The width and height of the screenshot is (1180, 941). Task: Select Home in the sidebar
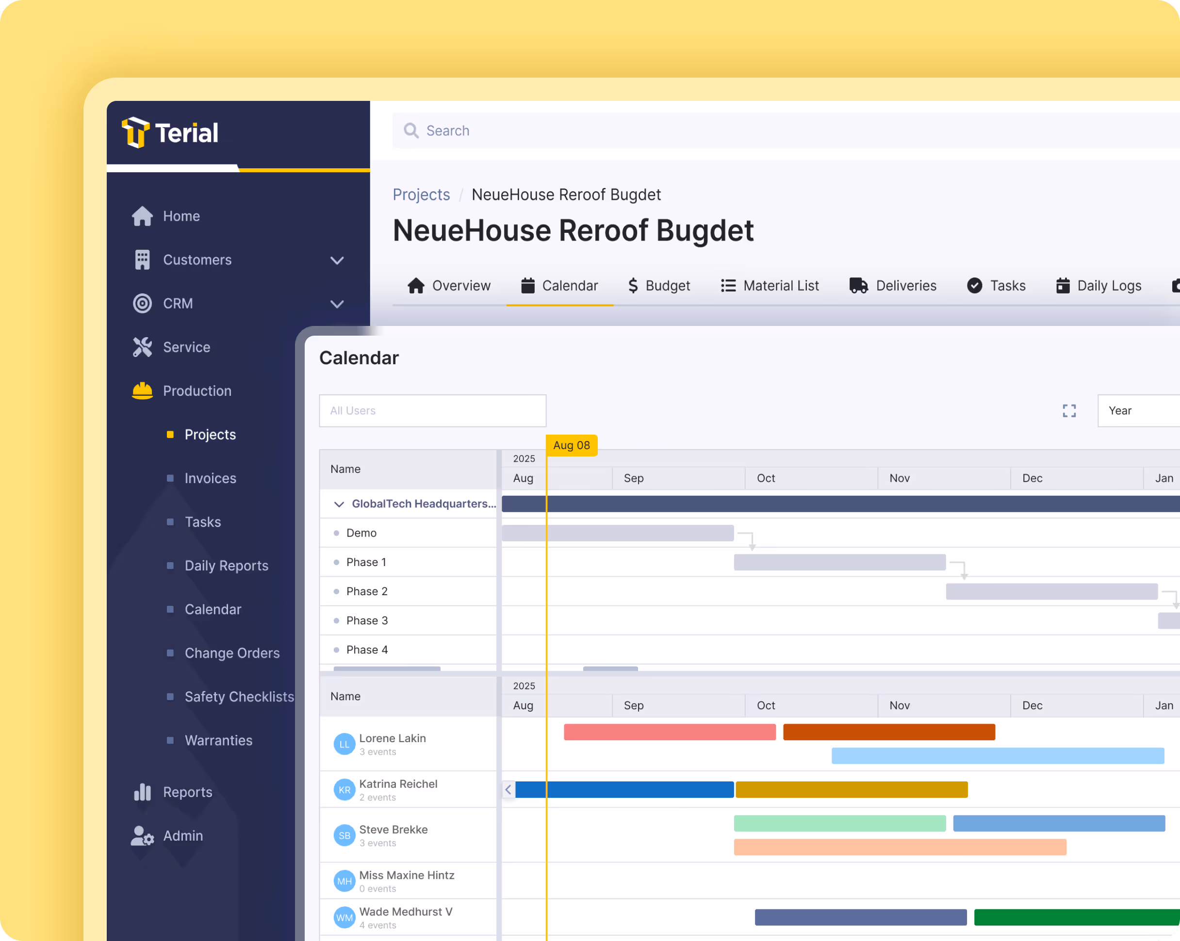142,215
